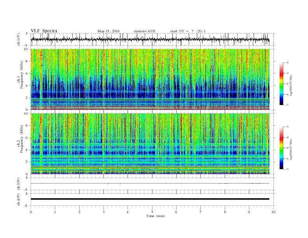Click the "-3" tick on ch.2 colorbar
This screenshot has width=308, height=238.
coord(287,127)
